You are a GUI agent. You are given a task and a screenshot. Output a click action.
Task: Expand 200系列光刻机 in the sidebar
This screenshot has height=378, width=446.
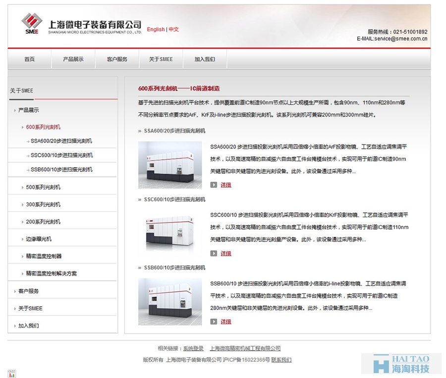(x=43, y=222)
